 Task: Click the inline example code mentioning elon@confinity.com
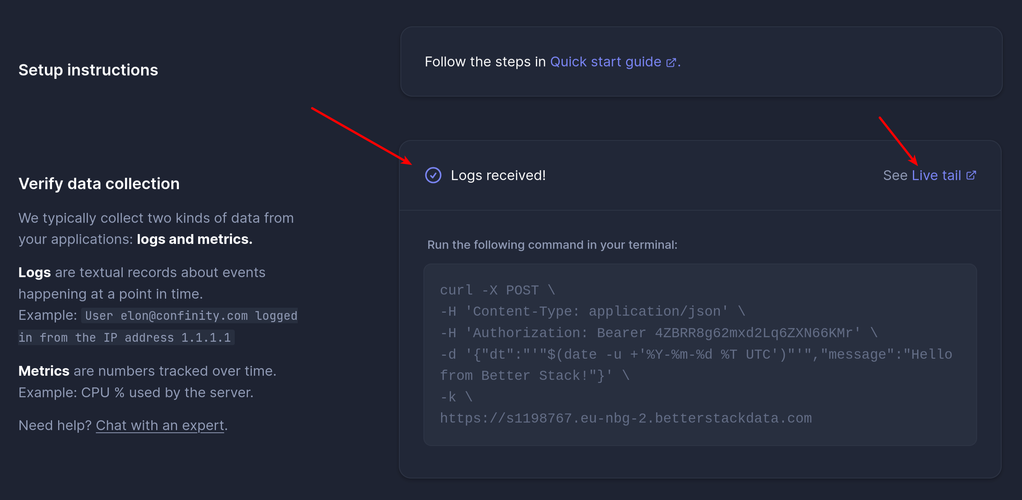[x=191, y=316]
